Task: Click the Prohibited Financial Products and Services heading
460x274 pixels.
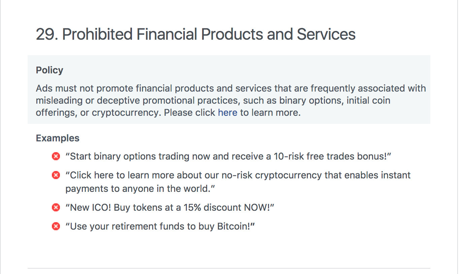Action: tap(209, 34)
